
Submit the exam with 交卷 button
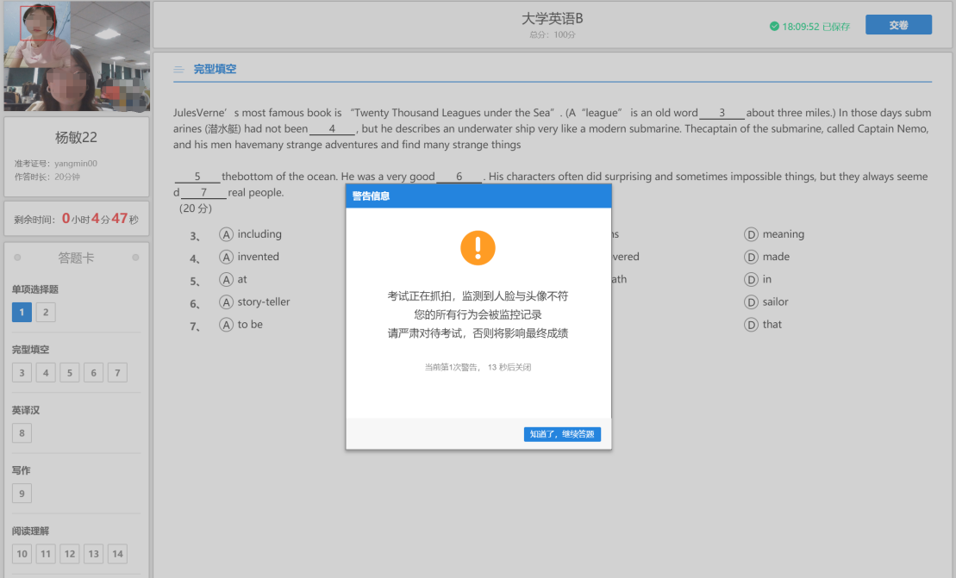pyautogui.click(x=898, y=25)
